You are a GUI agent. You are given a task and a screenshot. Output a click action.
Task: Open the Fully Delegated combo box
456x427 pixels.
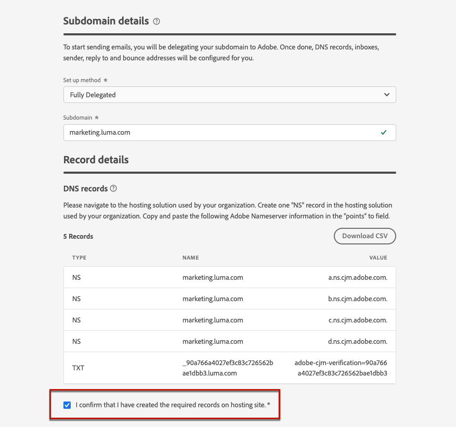pyautogui.click(x=229, y=95)
